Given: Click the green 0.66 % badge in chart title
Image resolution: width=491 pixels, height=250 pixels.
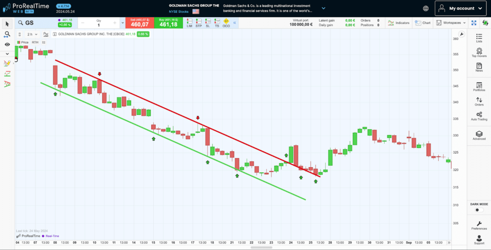Looking at the screenshot, I should click(143, 34).
